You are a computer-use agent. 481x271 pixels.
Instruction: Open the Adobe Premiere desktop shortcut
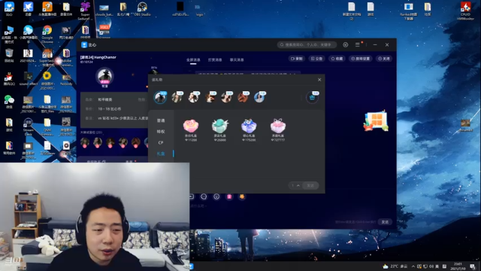[66, 57]
